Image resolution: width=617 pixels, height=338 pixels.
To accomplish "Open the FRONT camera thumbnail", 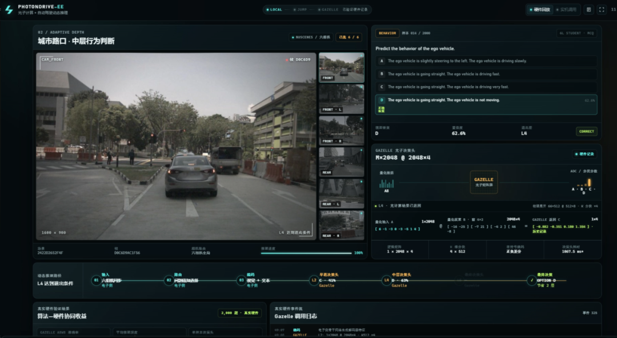I will (x=341, y=67).
